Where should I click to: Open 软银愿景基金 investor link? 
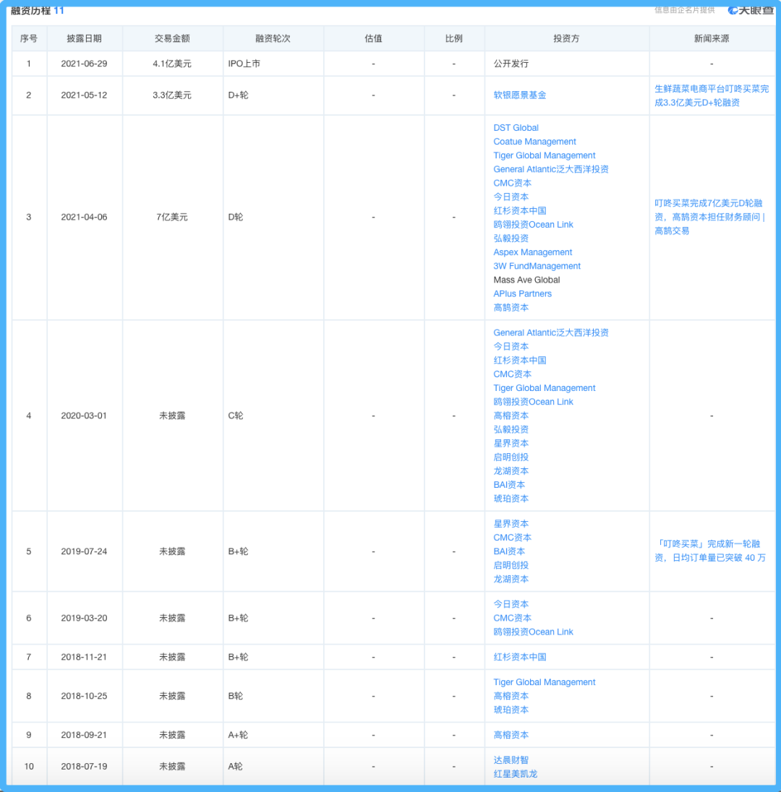click(x=520, y=95)
